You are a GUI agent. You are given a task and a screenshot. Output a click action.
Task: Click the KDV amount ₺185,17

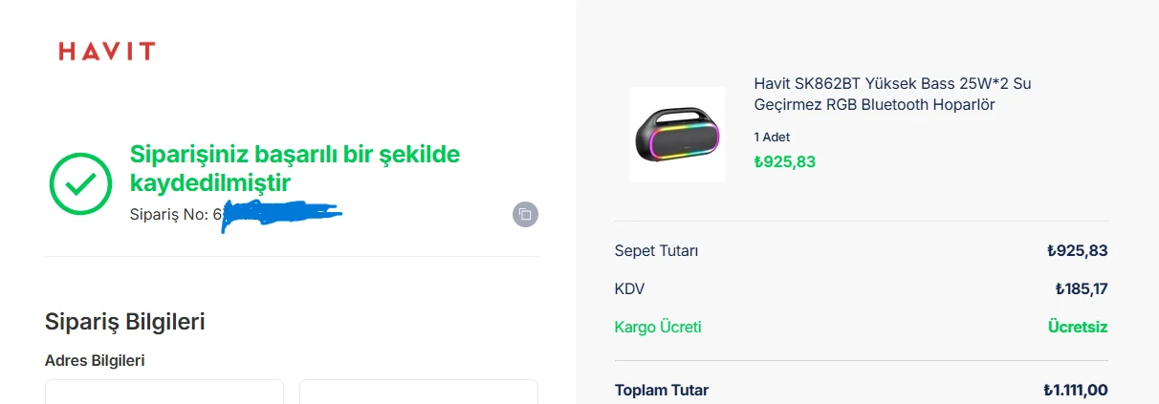[1081, 288]
